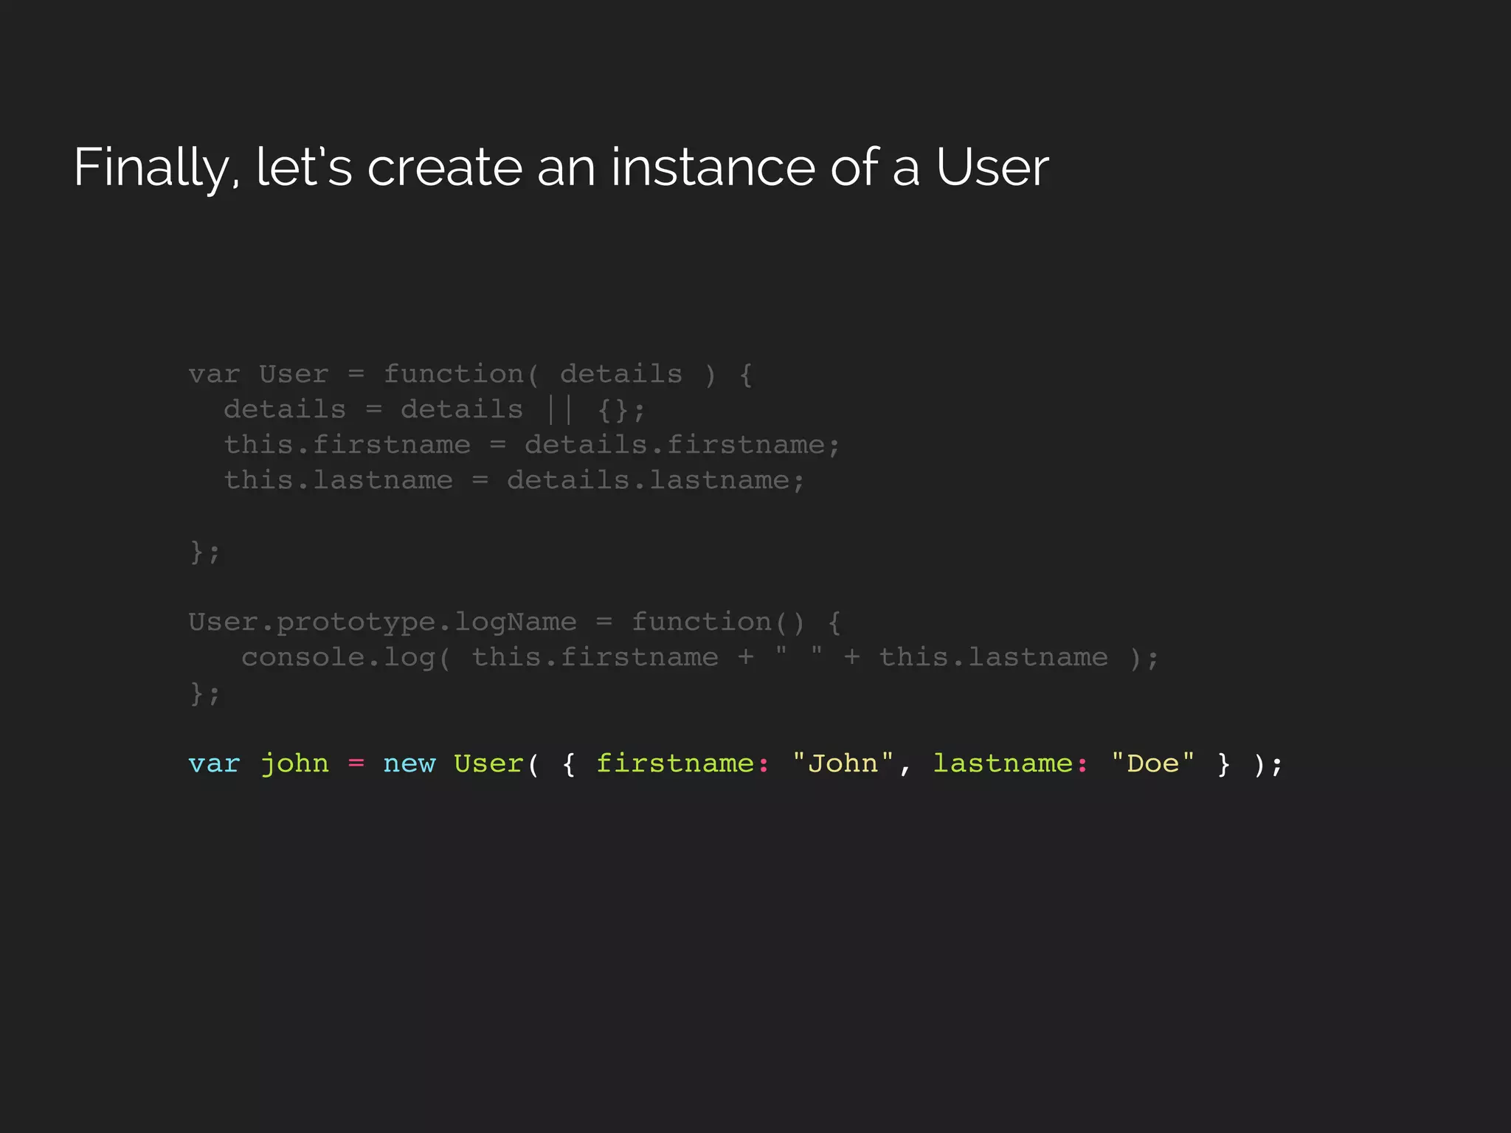Click the line 'var User = function( details ) {'
Viewport: 1511px width, 1133px height.
(x=471, y=375)
